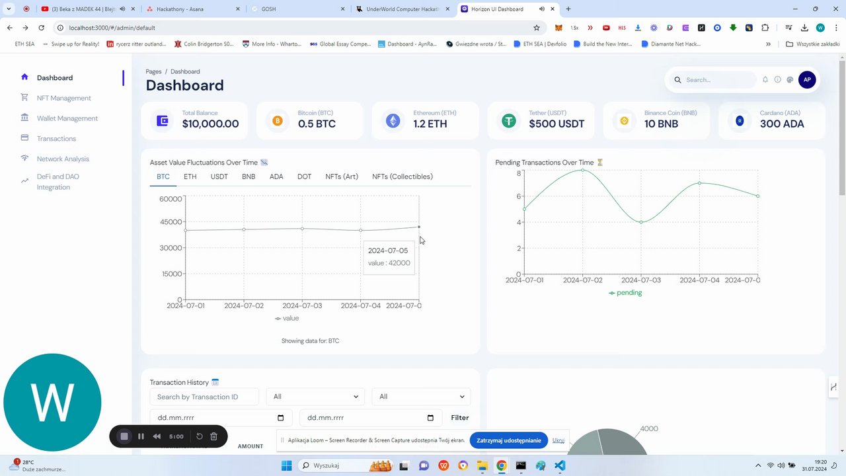The image size is (846, 476).
Task: Reload the page
Action: pyautogui.click(x=41, y=28)
